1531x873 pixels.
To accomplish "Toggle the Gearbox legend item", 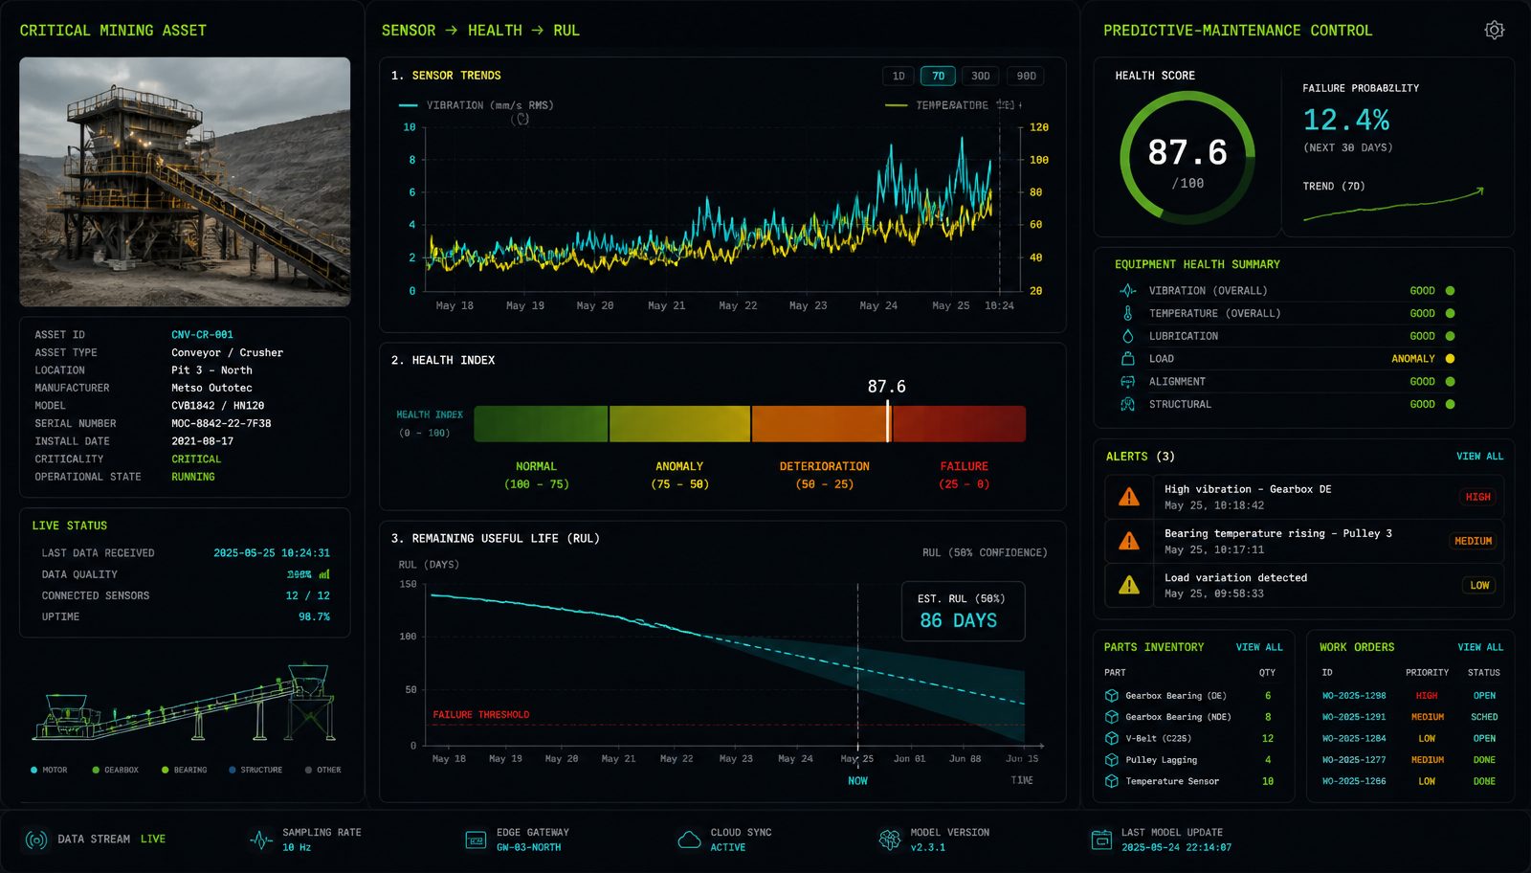I will click(x=116, y=771).
